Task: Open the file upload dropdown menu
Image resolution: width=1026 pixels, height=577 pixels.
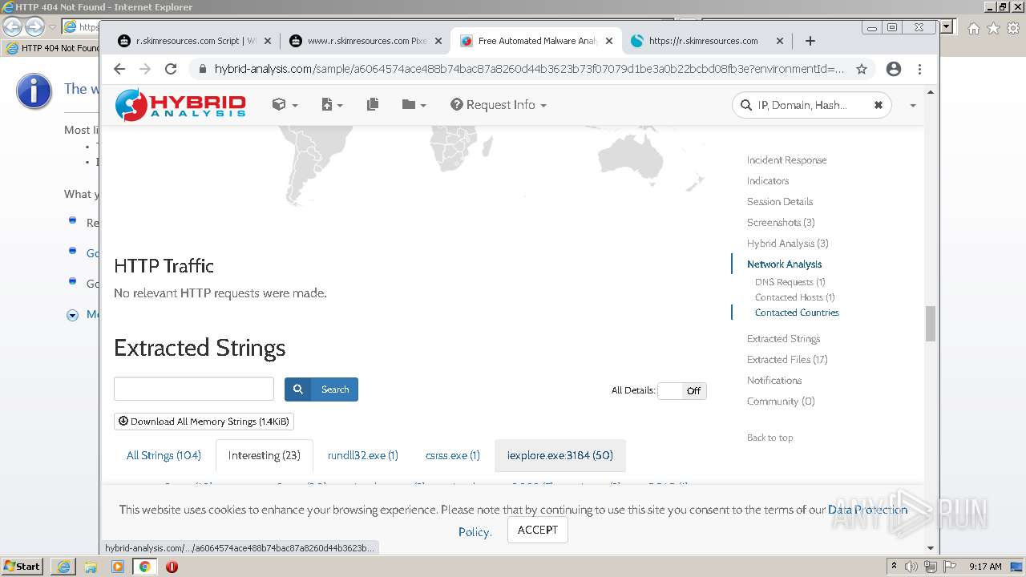Action: click(x=332, y=105)
